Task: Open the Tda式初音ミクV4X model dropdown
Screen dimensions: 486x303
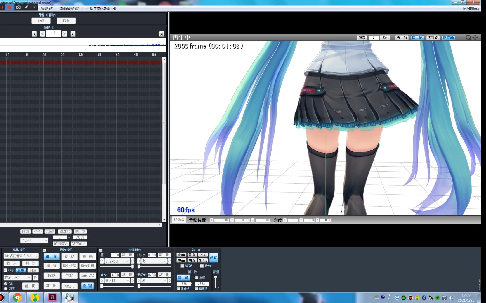Action: point(21,256)
